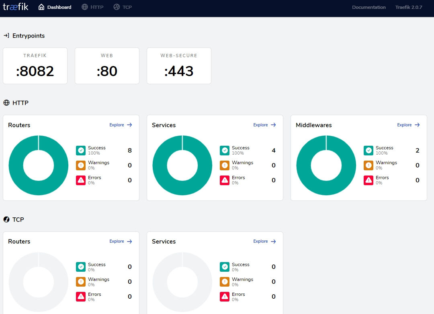Click the Entrypoints section arrow icon
434x314 pixels.
pyautogui.click(x=6, y=36)
